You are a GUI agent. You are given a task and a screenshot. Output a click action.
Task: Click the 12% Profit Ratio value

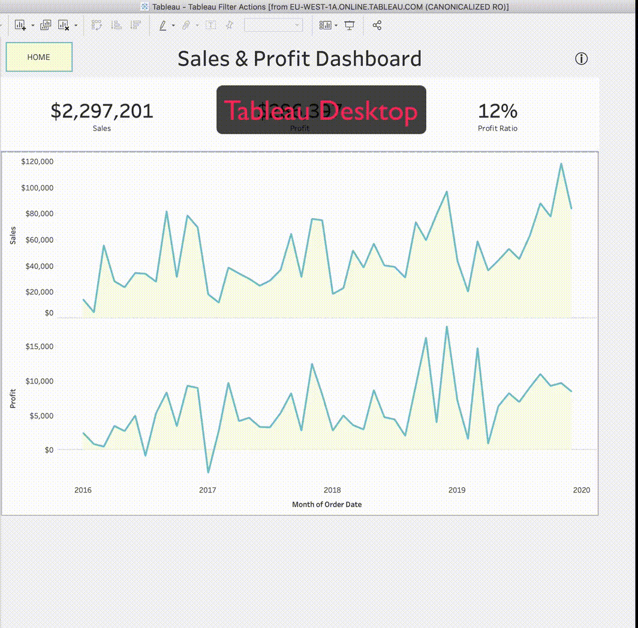pos(498,111)
